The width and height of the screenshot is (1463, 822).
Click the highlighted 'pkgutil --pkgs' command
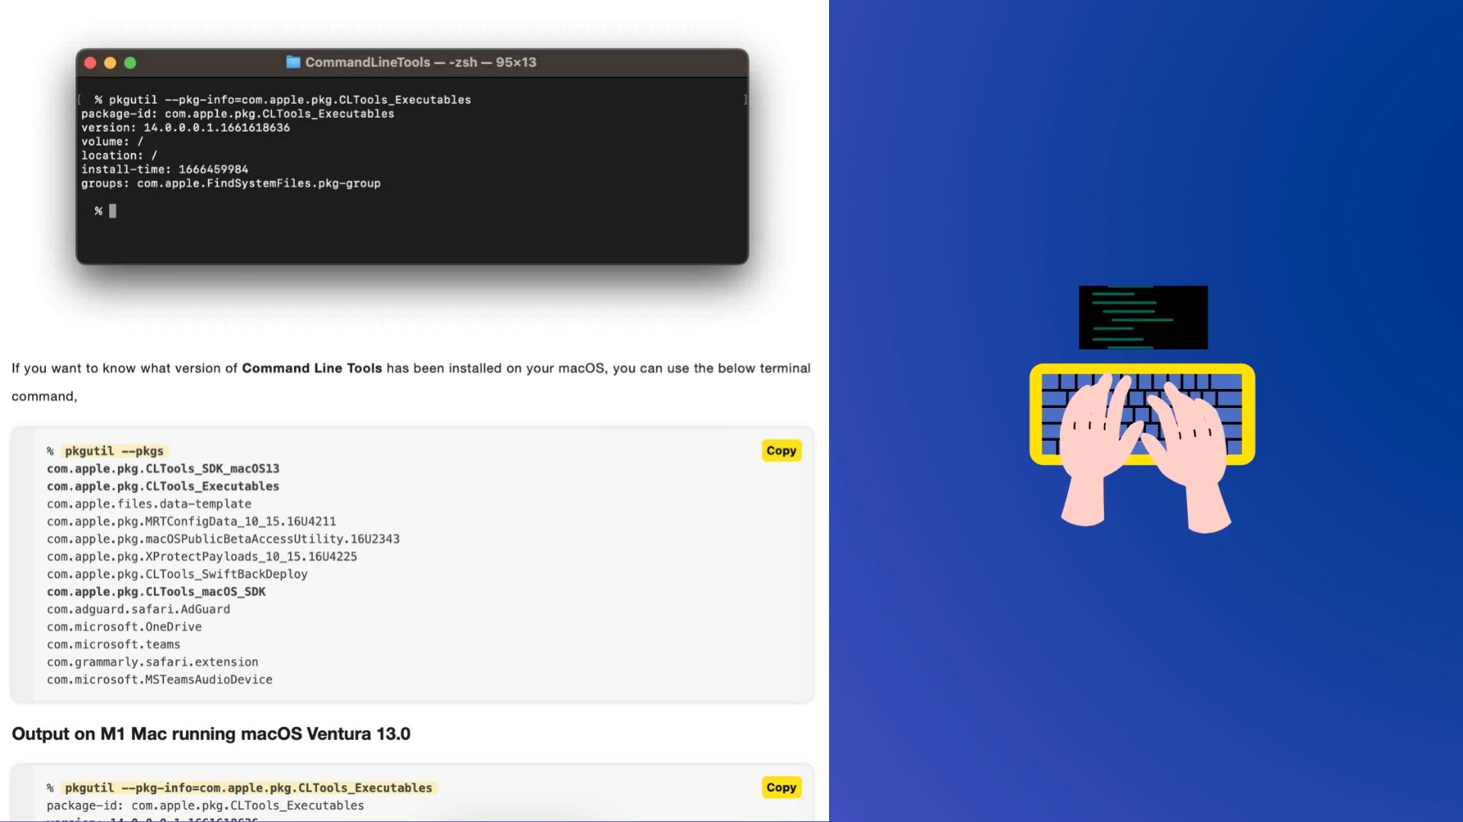(114, 451)
